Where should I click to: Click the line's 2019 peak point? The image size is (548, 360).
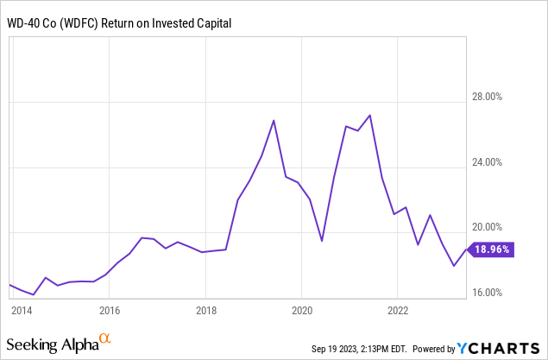(x=274, y=120)
